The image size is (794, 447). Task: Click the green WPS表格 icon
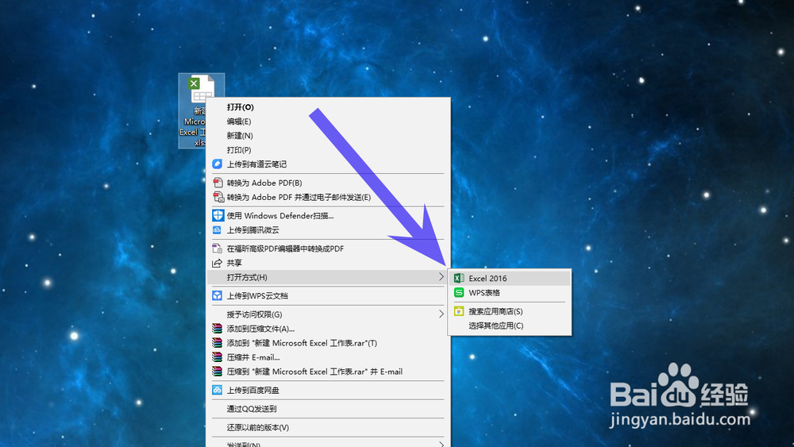459,293
